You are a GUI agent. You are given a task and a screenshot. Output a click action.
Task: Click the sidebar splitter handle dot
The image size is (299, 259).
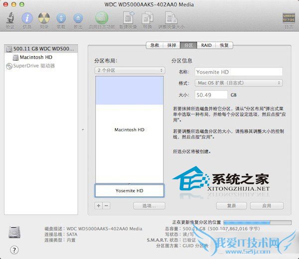83,129
